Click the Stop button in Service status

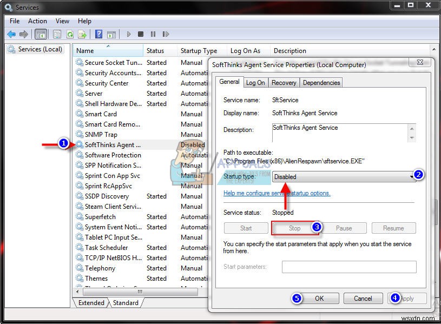coord(295,228)
